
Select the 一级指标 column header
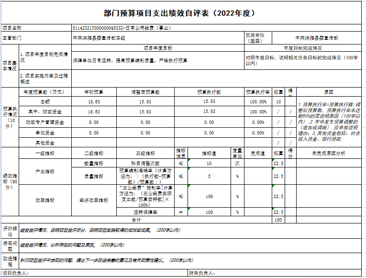(45, 153)
